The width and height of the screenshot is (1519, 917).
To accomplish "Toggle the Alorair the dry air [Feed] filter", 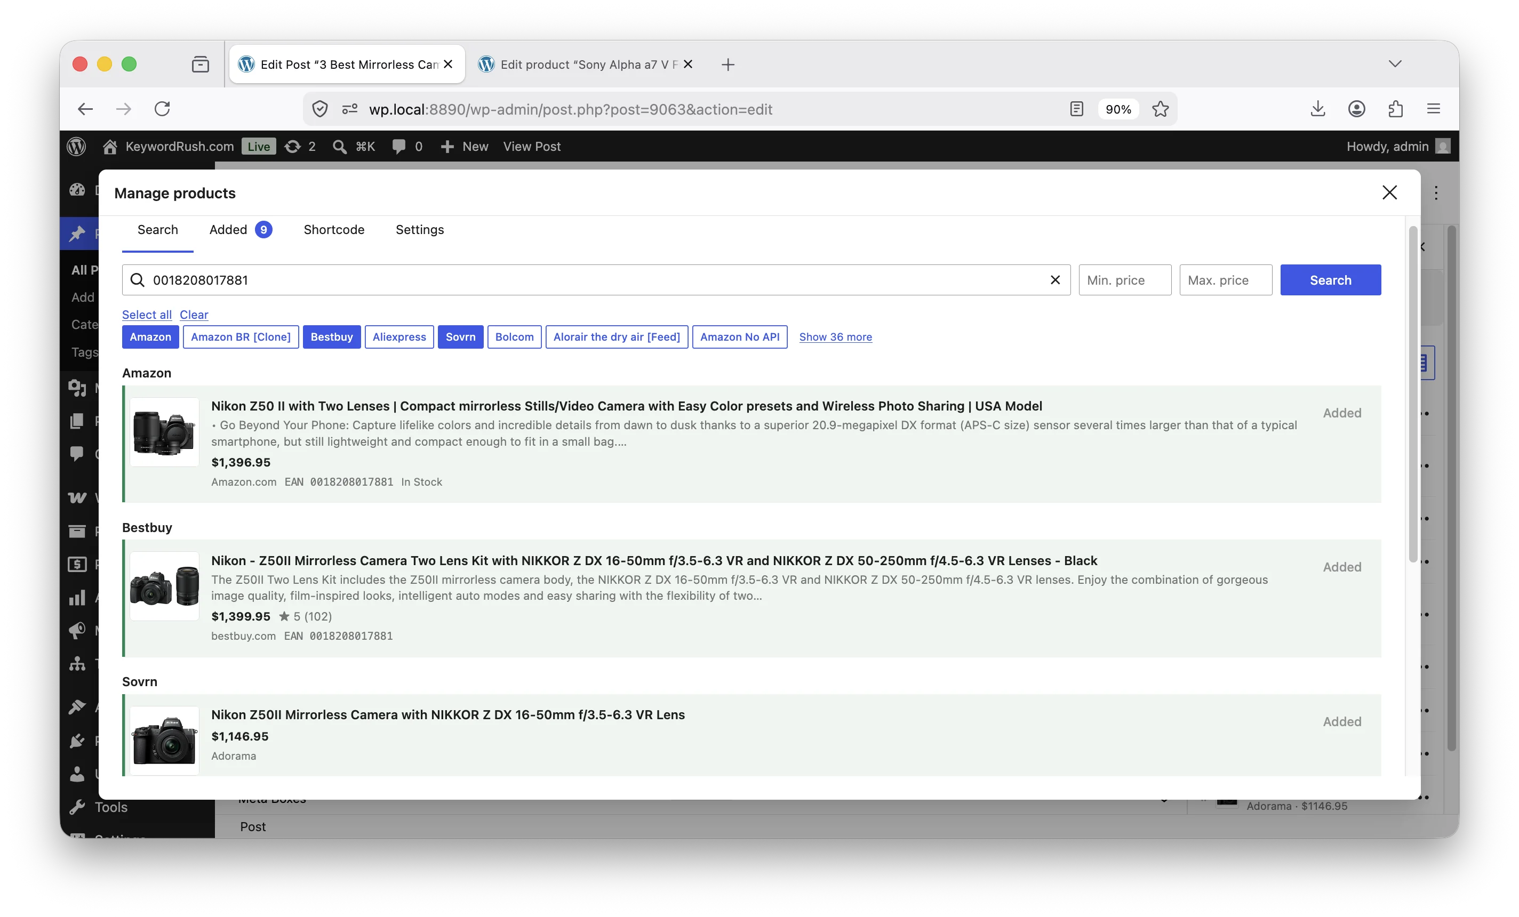I will [617, 336].
